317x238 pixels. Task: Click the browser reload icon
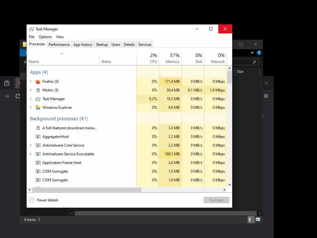point(18,96)
